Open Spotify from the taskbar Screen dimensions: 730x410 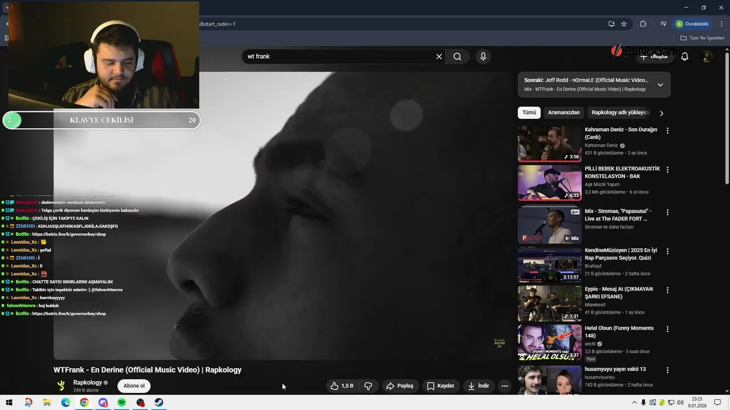pos(121,403)
